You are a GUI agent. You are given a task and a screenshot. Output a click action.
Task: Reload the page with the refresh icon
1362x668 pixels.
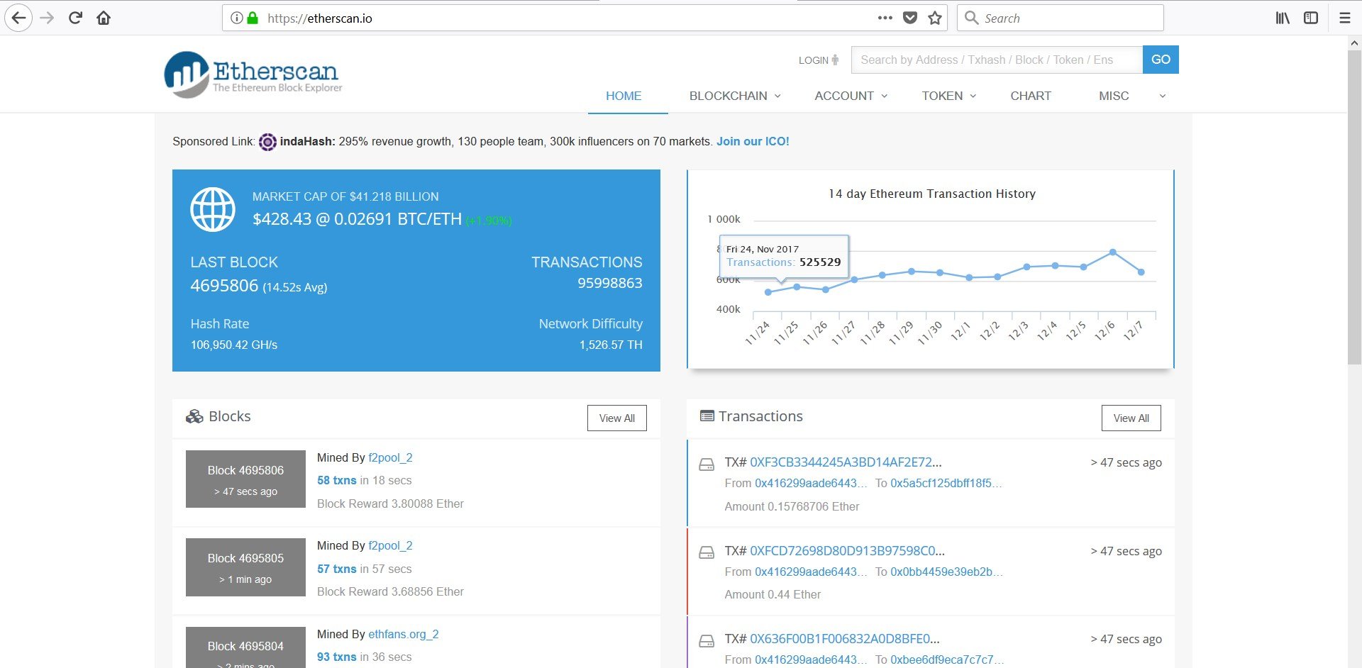coord(75,18)
